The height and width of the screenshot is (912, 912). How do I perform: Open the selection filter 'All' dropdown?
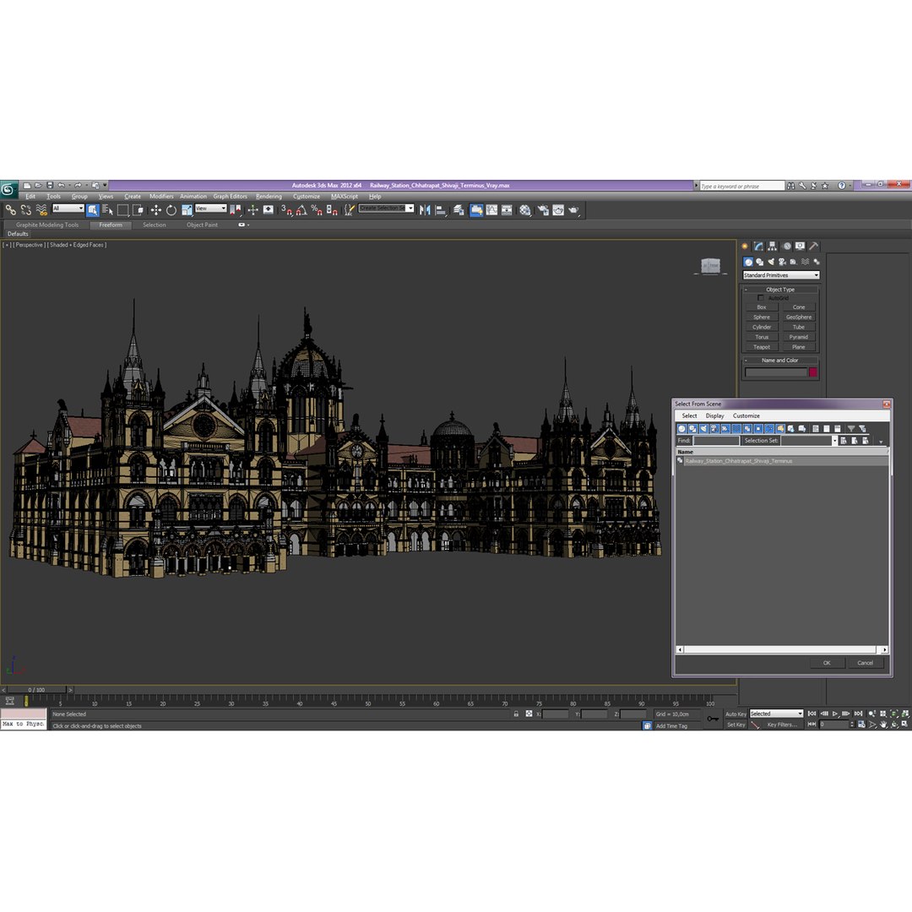point(68,209)
